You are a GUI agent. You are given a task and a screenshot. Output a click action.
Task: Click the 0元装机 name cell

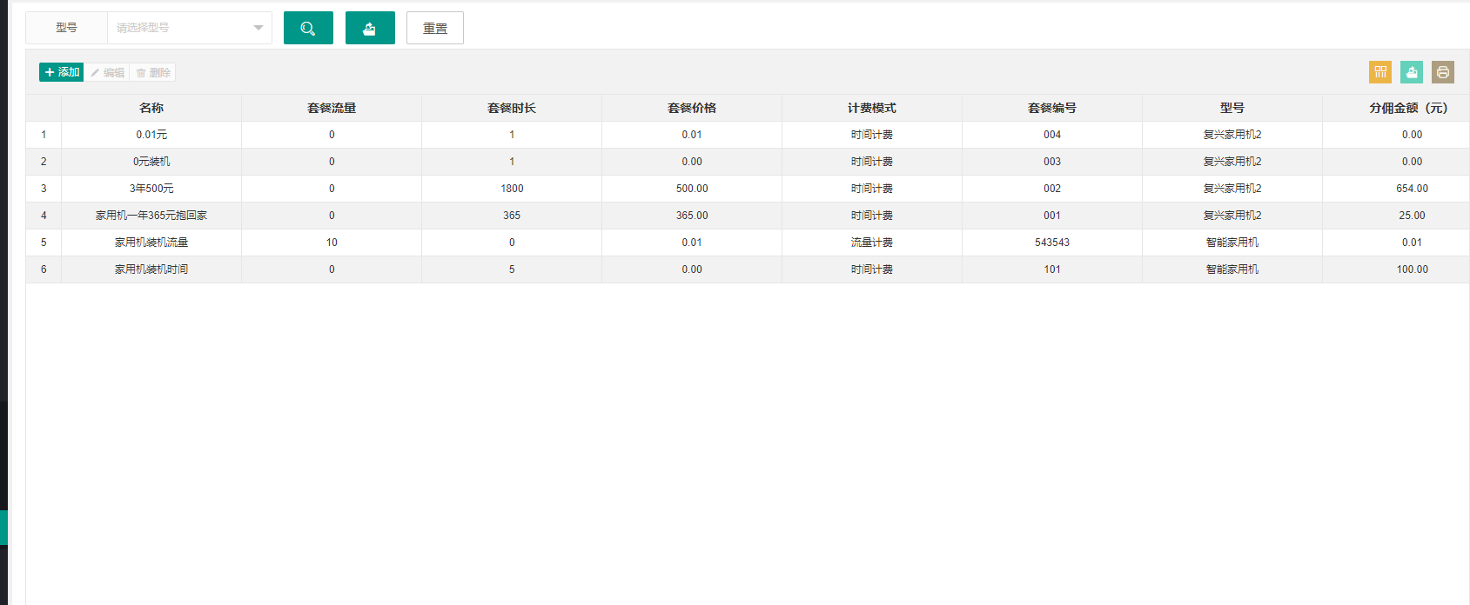click(151, 162)
